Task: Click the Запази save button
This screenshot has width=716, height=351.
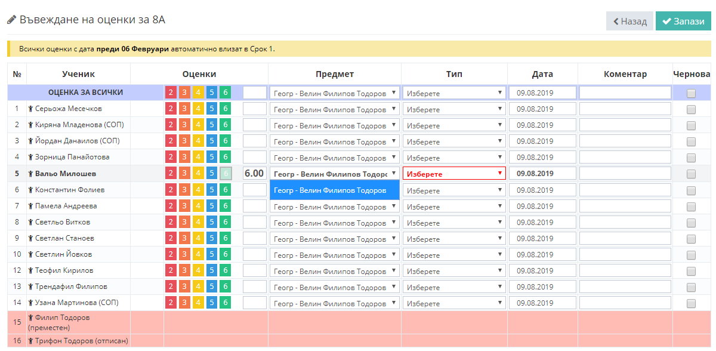Action: tap(683, 21)
